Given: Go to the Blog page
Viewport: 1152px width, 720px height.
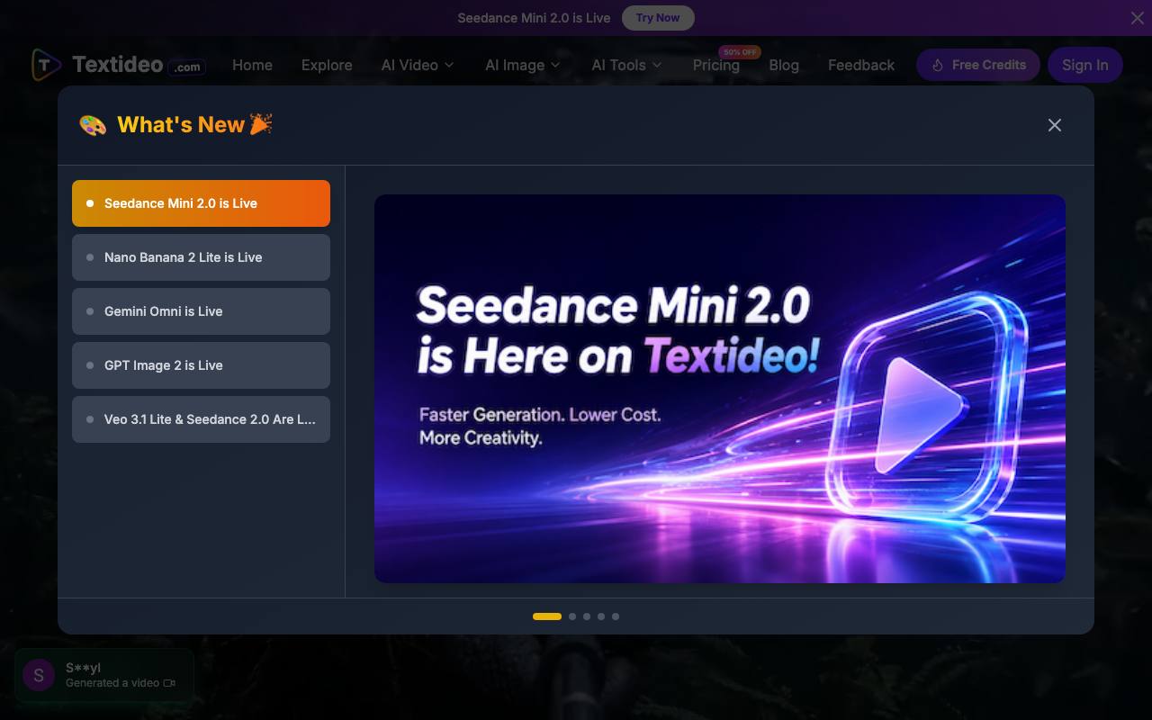Looking at the screenshot, I should pyautogui.click(x=784, y=65).
